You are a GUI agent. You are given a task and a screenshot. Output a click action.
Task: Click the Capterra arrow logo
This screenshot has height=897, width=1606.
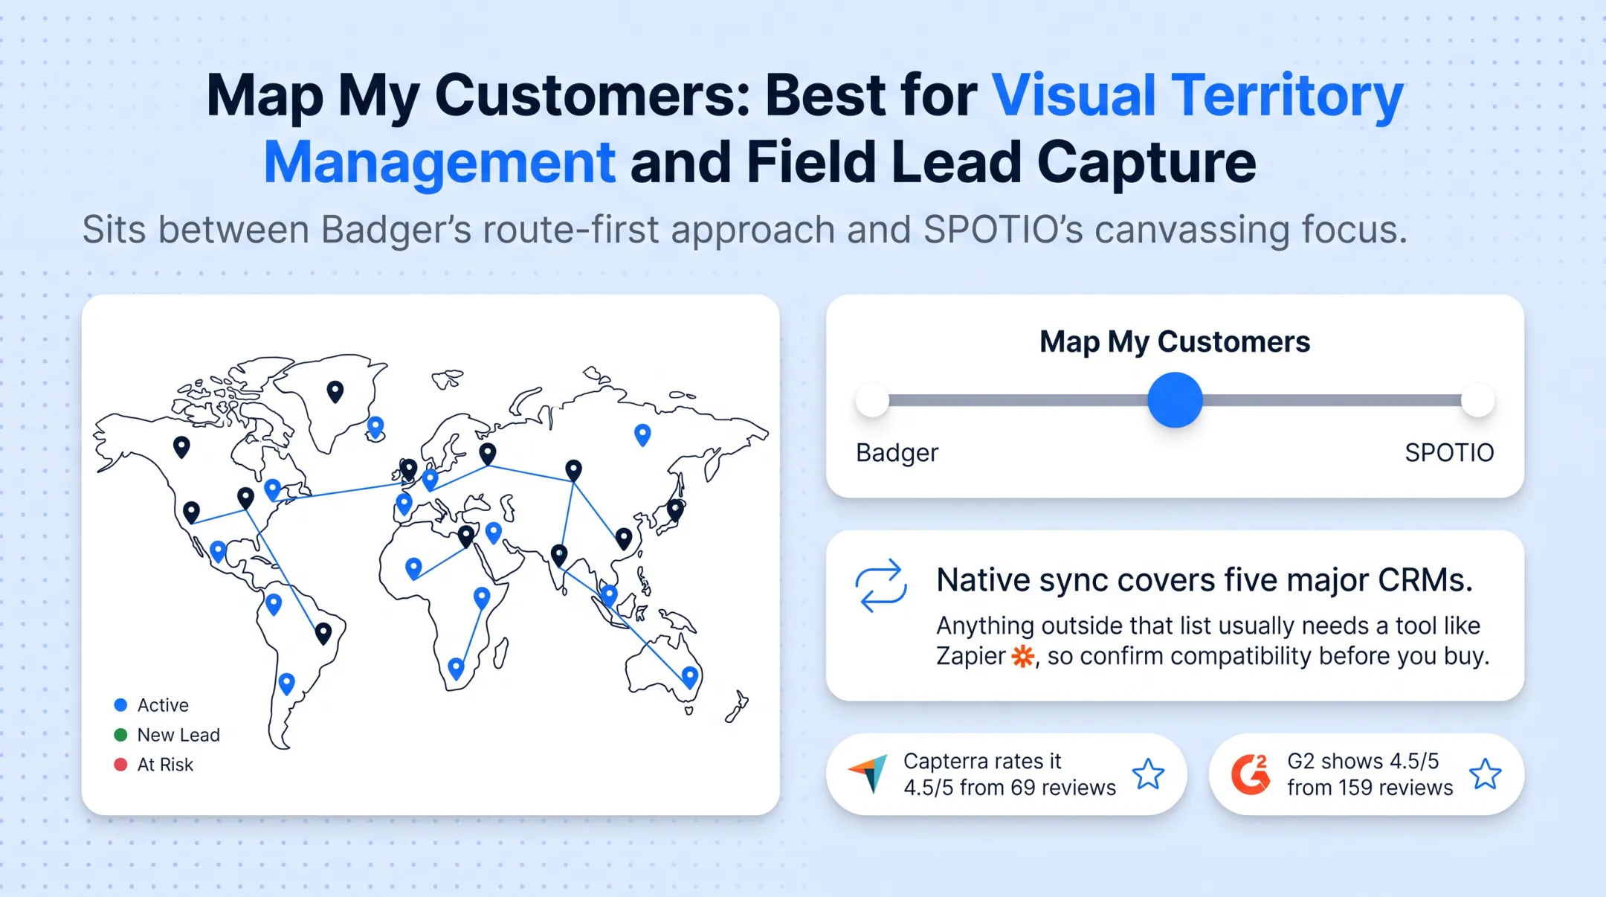point(868,774)
